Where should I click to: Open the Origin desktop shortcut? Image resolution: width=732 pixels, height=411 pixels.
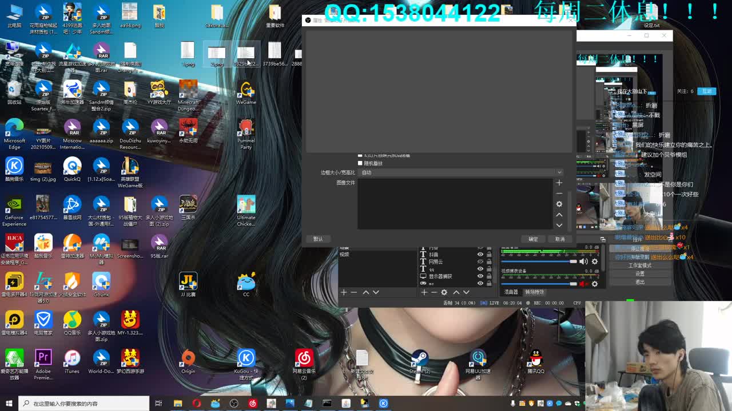[188, 362]
